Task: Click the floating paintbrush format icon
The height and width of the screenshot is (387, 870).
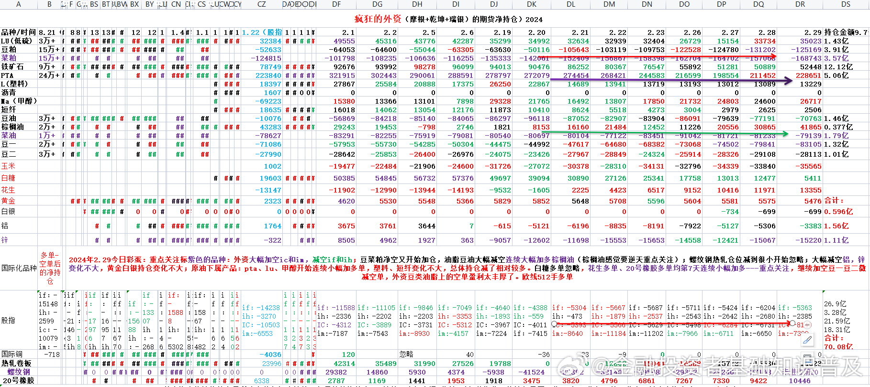Action: 807,340
